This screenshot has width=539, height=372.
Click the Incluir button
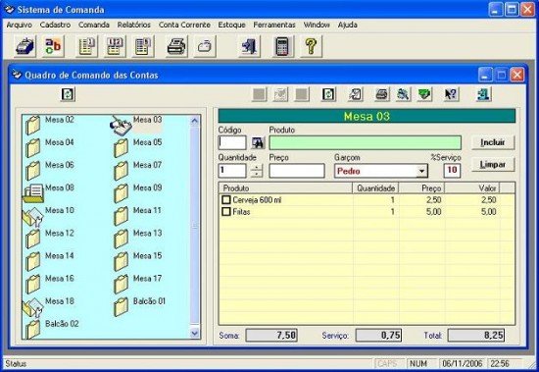click(x=493, y=142)
